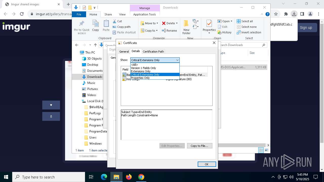324x182 pixels.
Task: Click the Rename command
Action: (169, 31)
